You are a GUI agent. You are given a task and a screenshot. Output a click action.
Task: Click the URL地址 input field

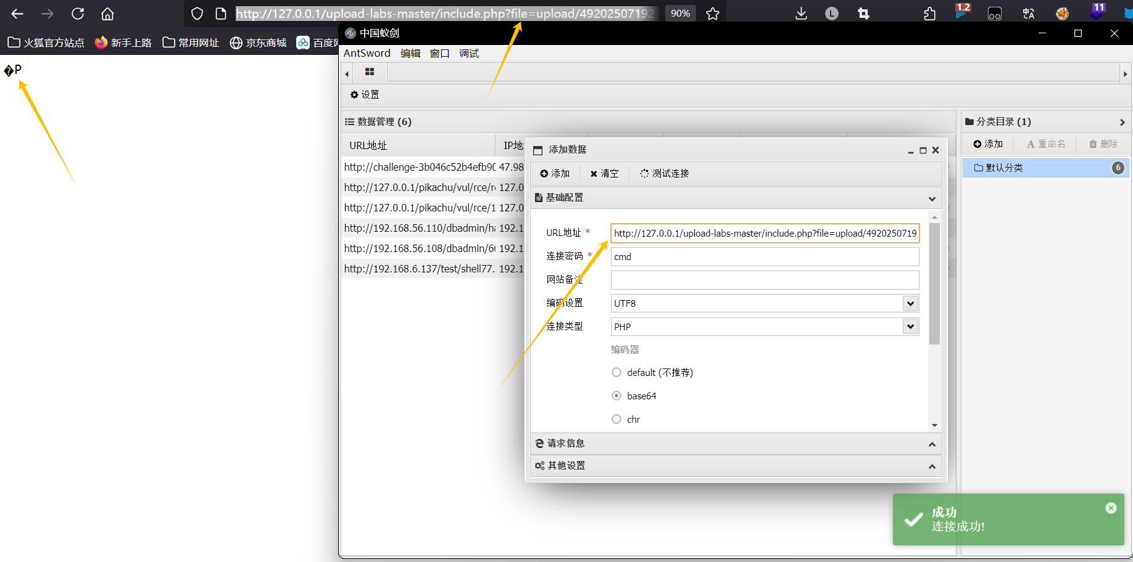[765, 233]
